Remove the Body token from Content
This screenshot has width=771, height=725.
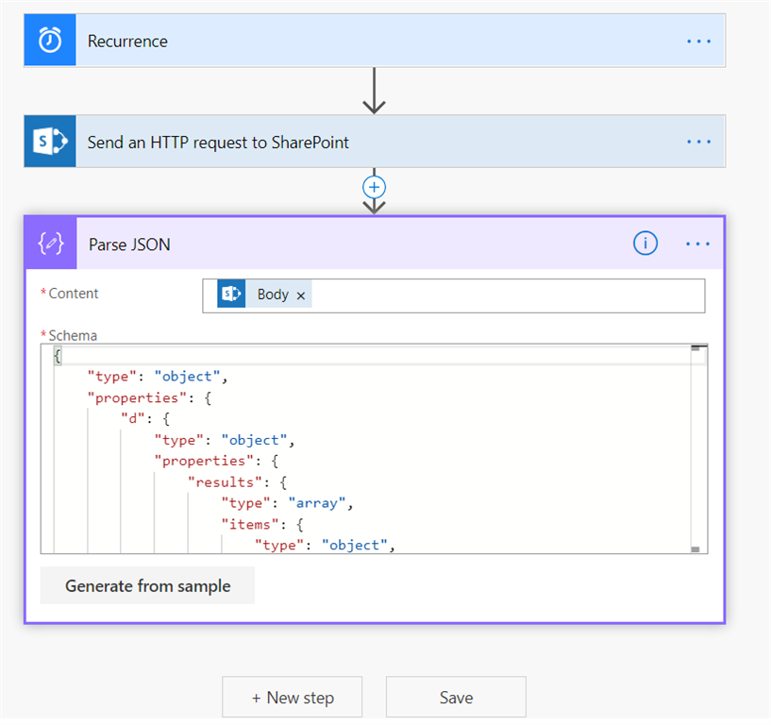301,295
